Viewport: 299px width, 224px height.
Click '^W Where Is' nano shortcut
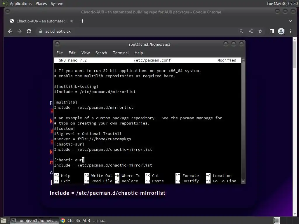[128, 176]
